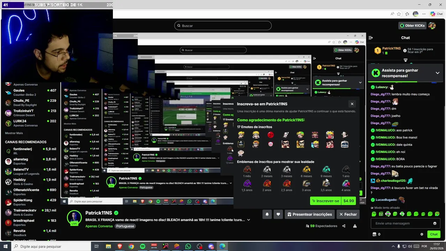Open fontinnelerj recommended channel
The height and width of the screenshot is (251, 446).
click(x=31, y=151)
